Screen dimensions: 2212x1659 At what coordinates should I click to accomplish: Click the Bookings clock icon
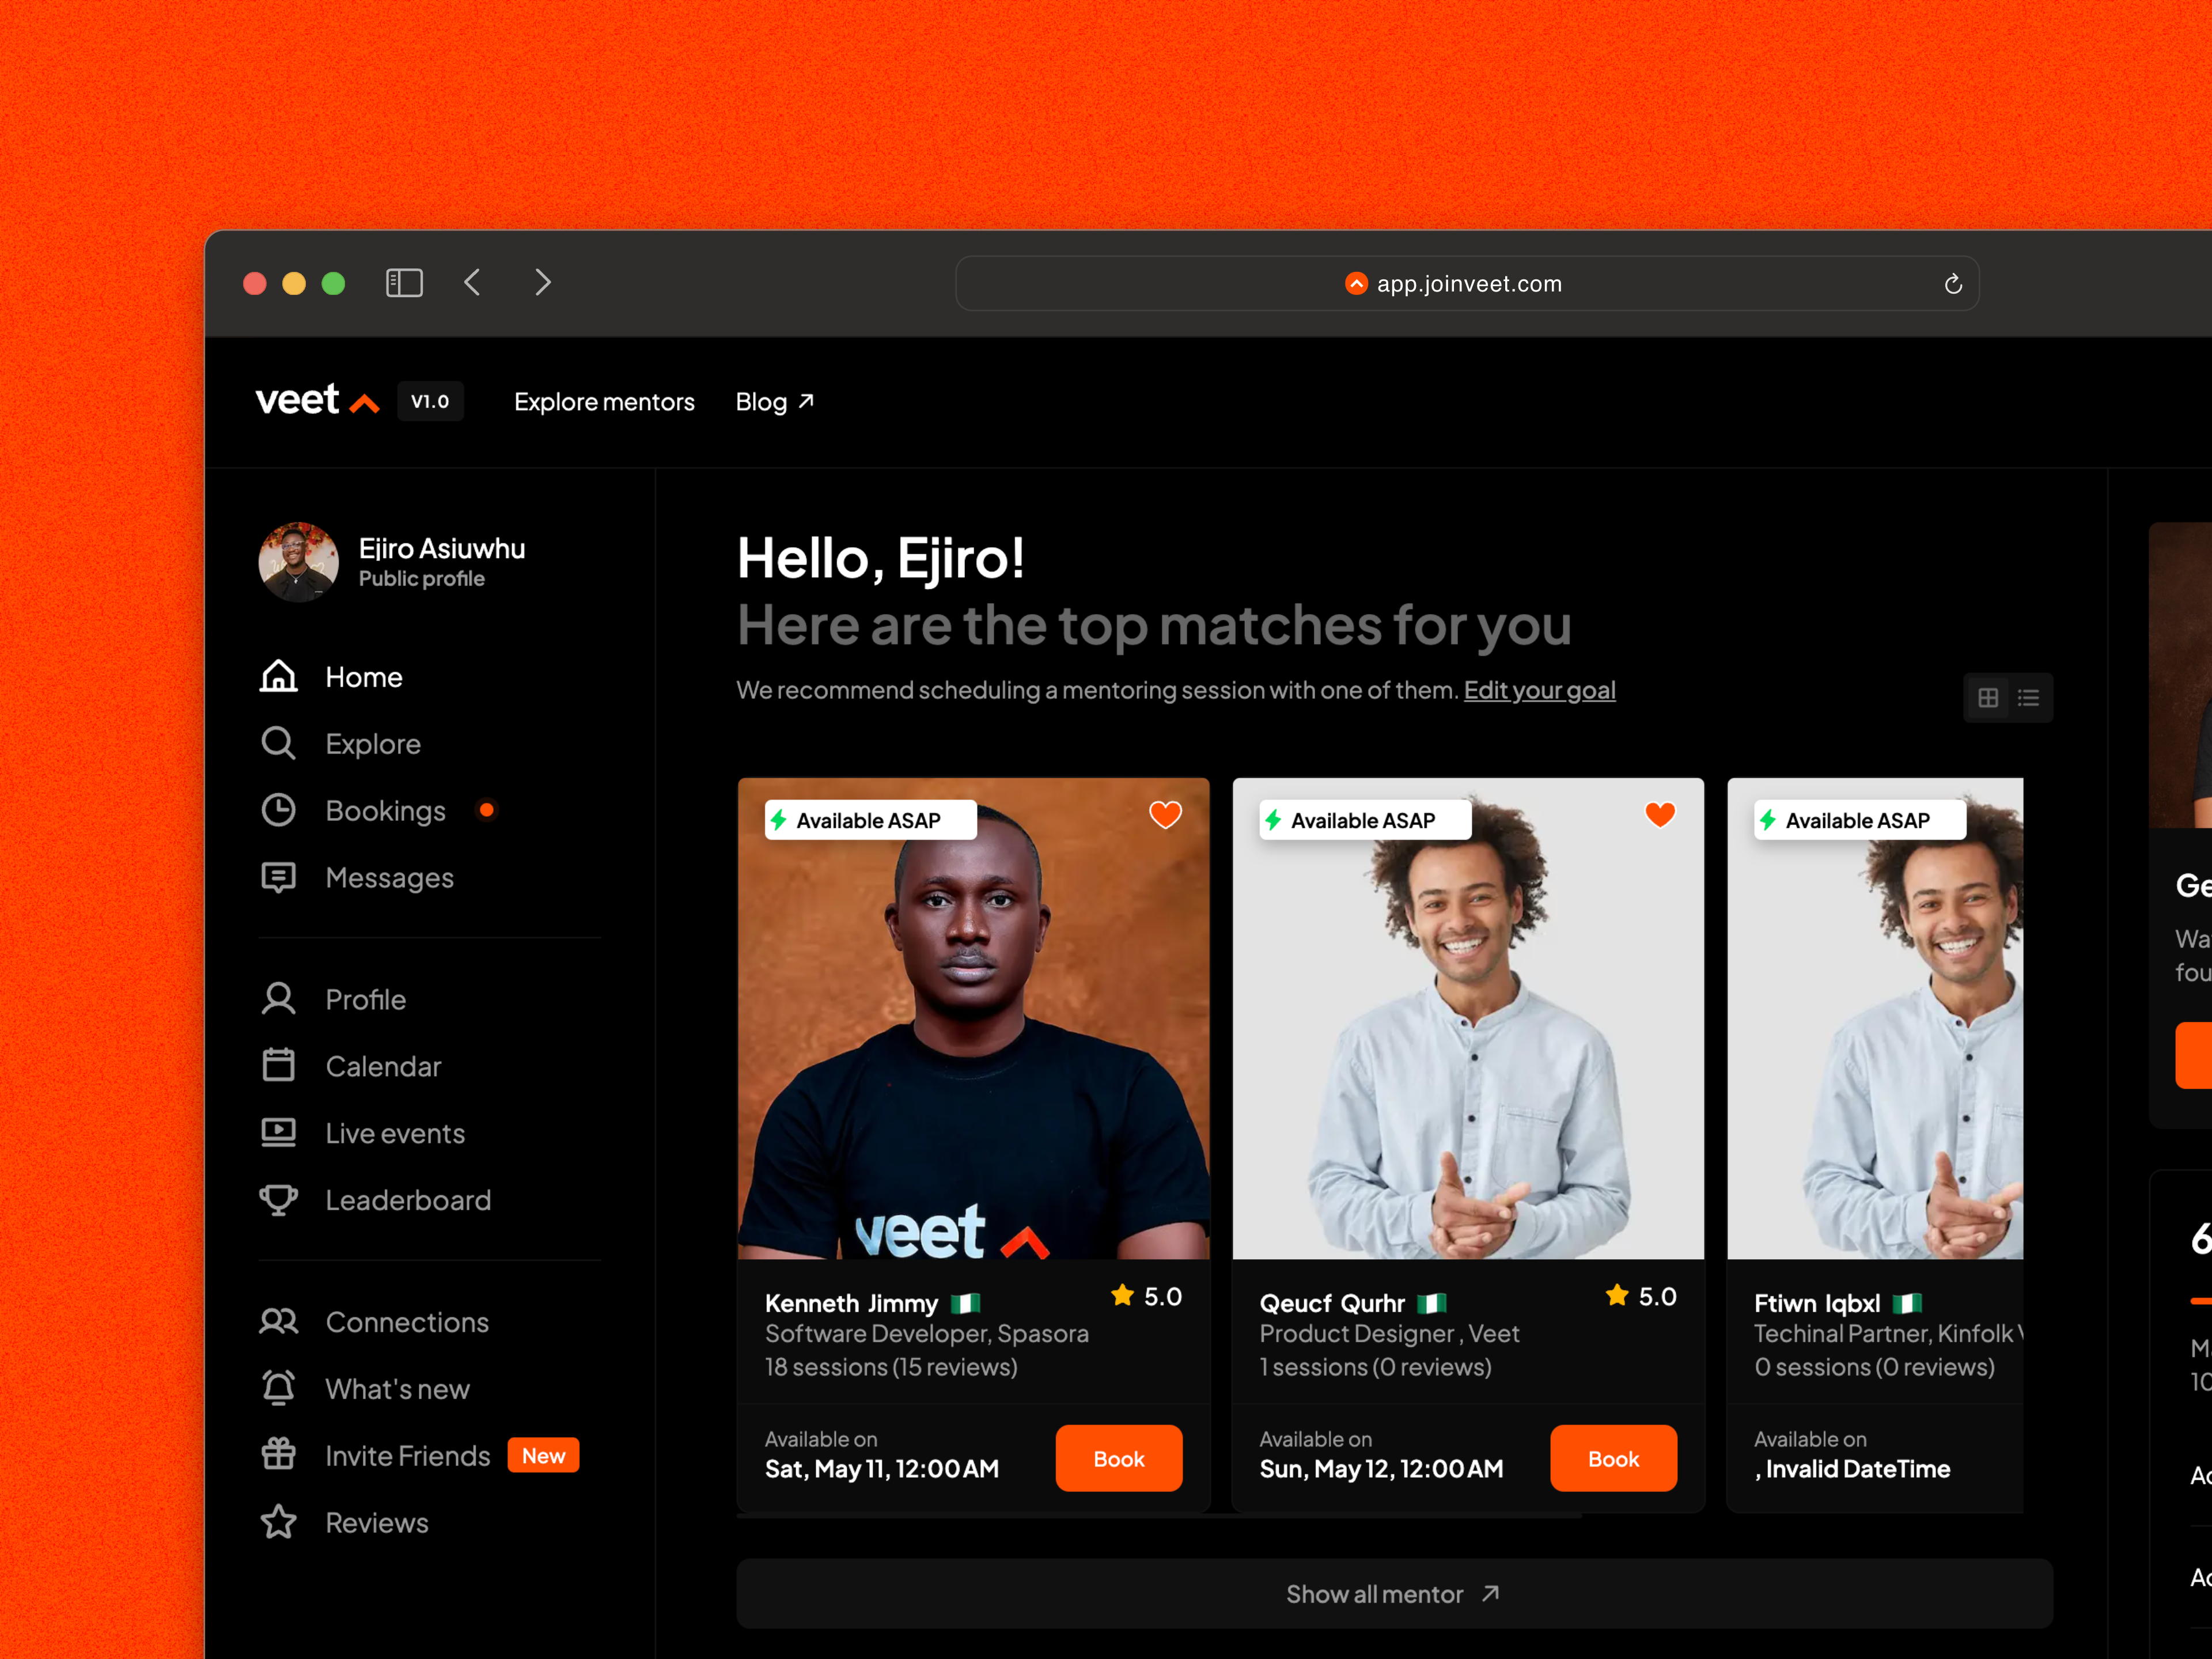point(278,810)
